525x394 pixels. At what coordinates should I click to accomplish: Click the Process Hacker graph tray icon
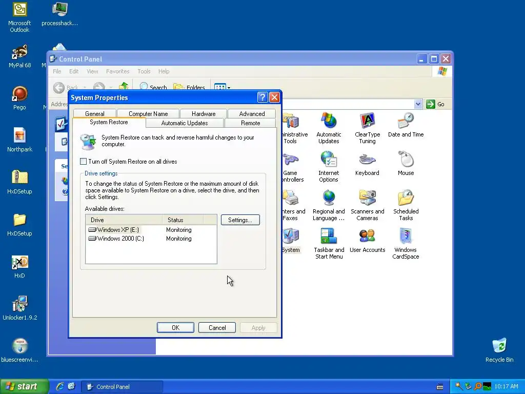[x=487, y=386]
